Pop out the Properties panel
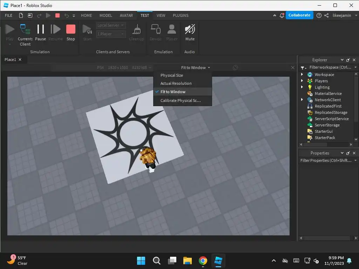 pos(348,153)
